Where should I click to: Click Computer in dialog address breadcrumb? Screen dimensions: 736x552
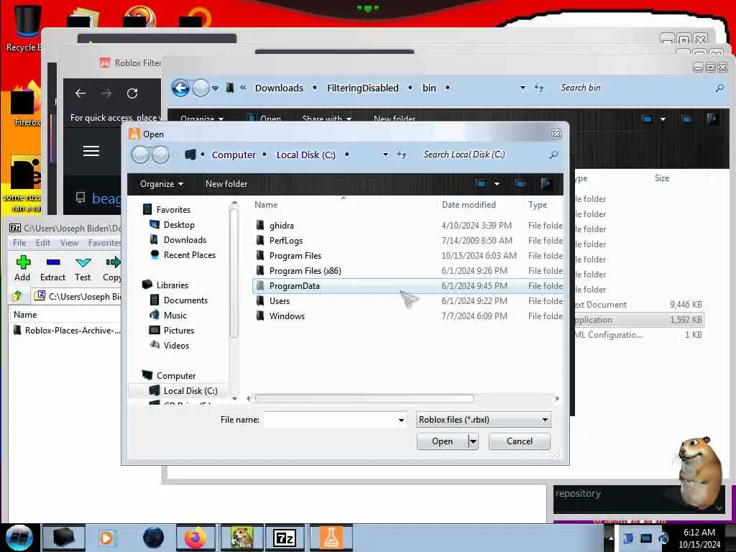tap(234, 155)
